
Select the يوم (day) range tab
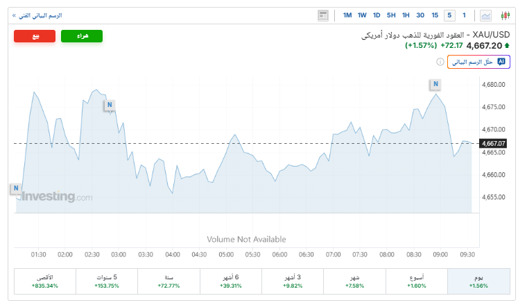pos(478,281)
